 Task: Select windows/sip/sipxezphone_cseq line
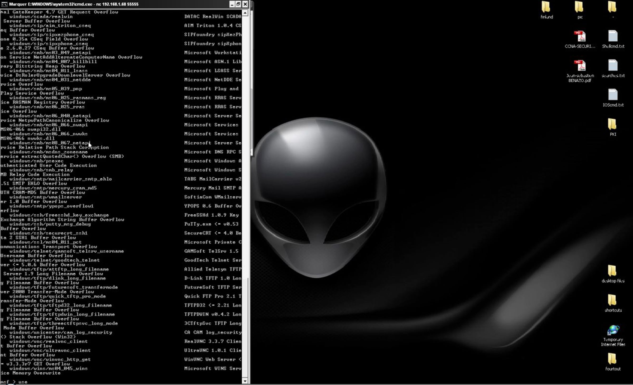coord(52,35)
